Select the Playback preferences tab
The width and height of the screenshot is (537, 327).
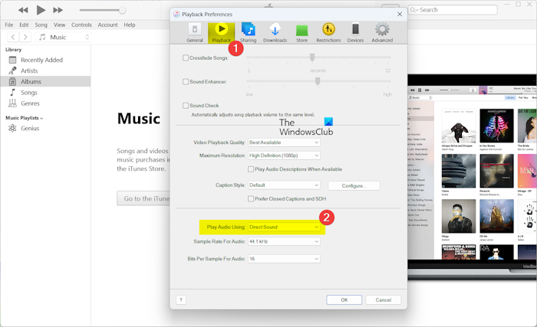[221, 33]
